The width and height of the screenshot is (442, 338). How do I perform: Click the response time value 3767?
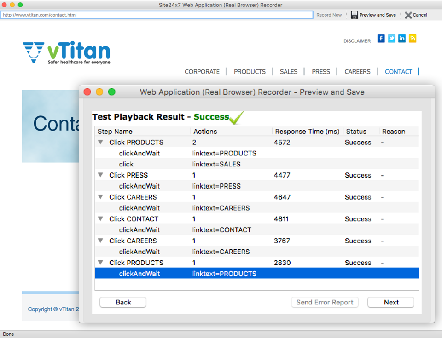(282, 241)
